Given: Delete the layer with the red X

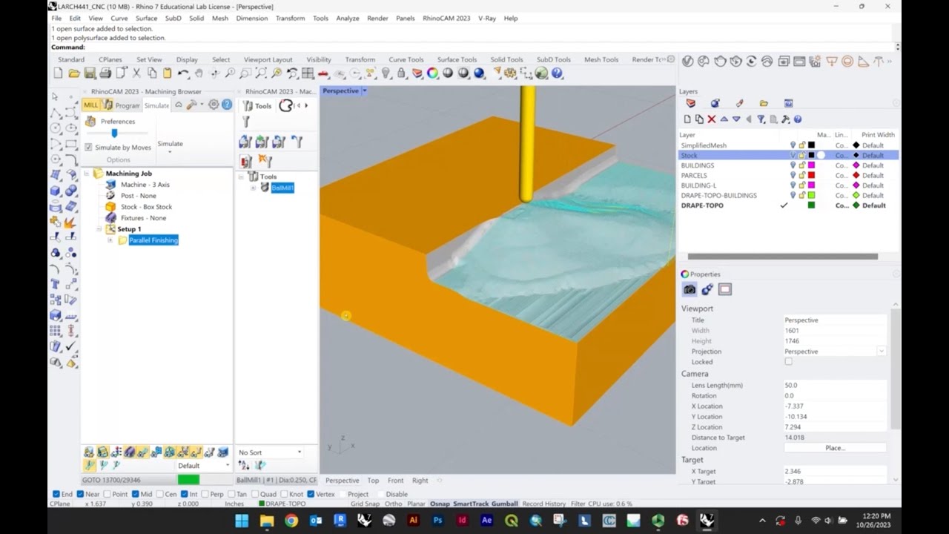Looking at the screenshot, I should tap(712, 119).
